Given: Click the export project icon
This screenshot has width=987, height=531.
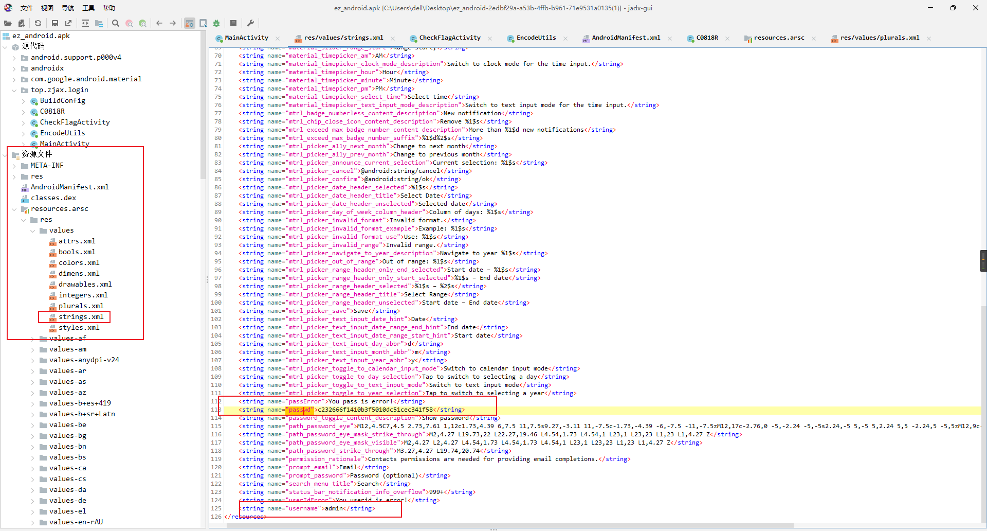Looking at the screenshot, I should (68, 23).
